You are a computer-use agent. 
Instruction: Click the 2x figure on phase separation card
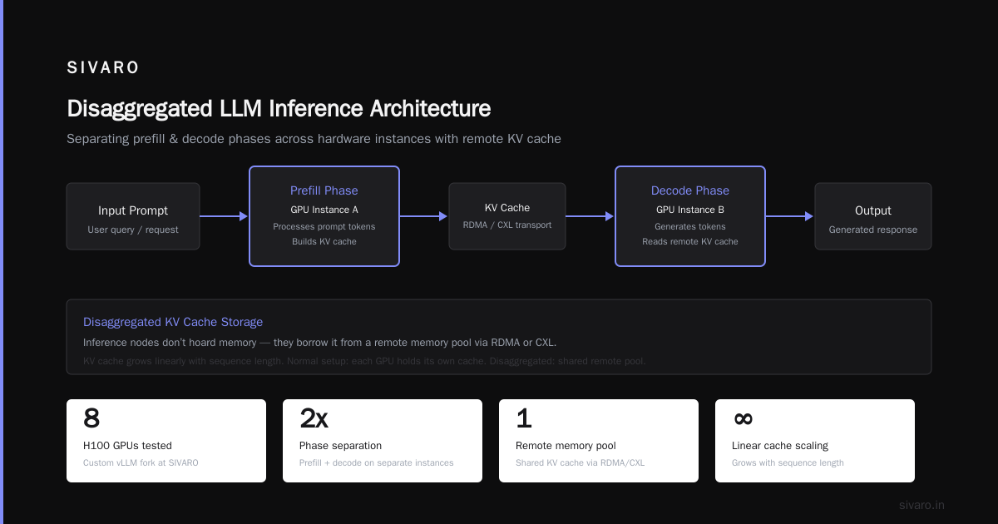pyautogui.click(x=314, y=418)
